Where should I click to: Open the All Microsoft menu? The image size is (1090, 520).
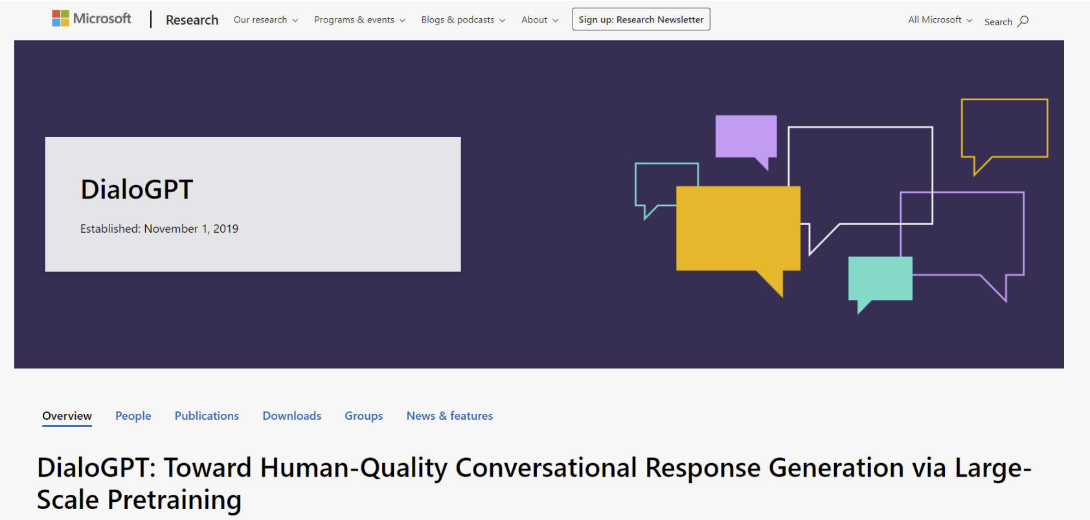click(x=940, y=20)
